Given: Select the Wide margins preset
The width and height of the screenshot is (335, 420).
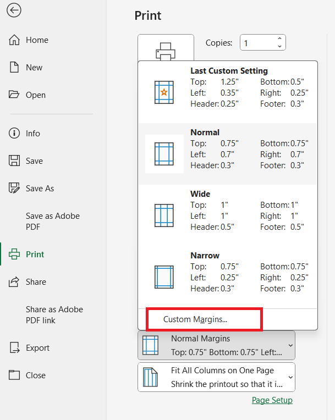Looking at the screenshot, I should pos(228,215).
